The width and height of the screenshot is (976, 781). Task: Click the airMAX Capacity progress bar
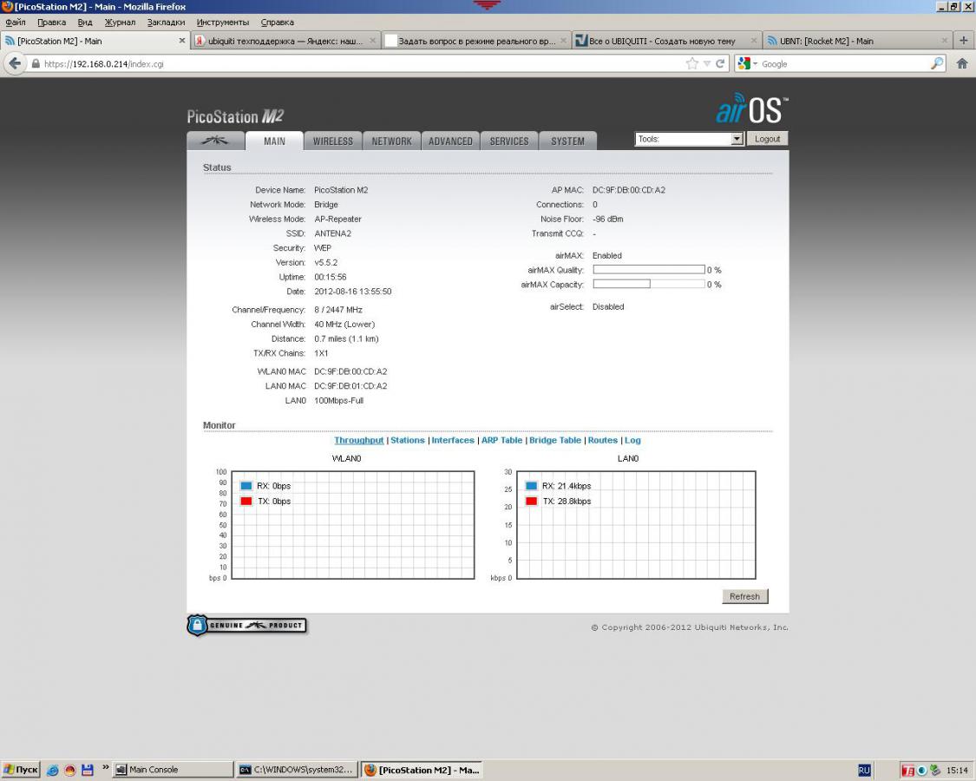coord(649,284)
